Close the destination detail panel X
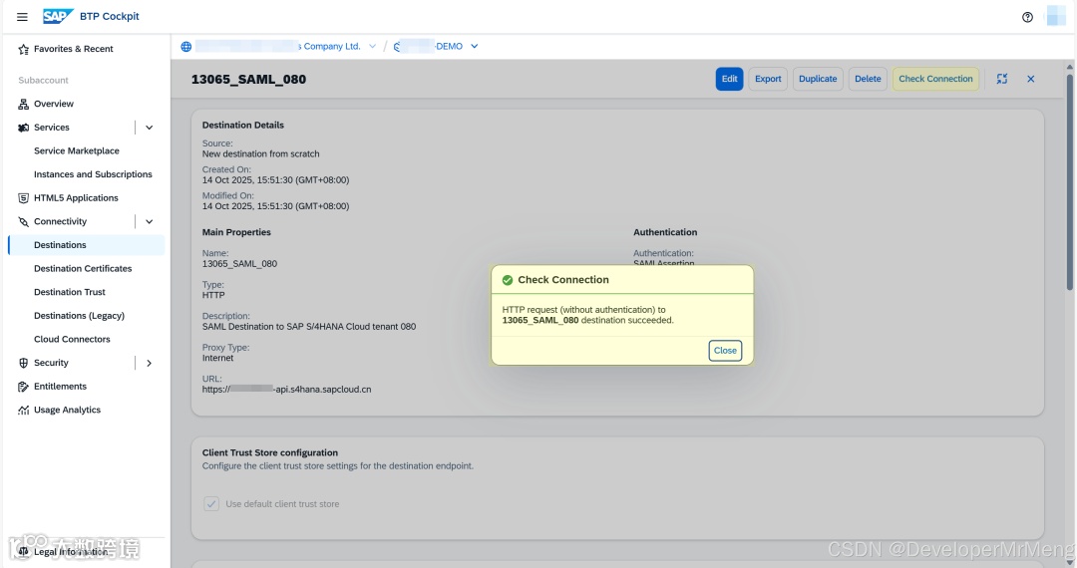This screenshot has width=1077, height=568. [1030, 79]
